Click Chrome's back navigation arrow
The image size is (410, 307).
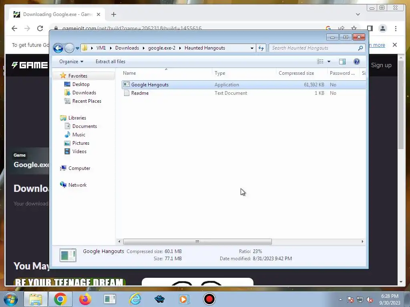14,28
